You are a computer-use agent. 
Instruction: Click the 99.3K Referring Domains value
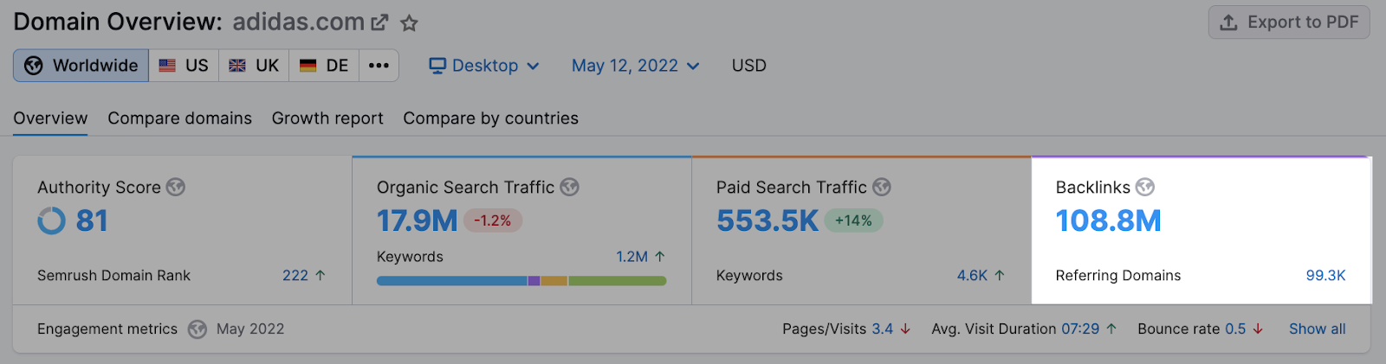[x=1325, y=276]
